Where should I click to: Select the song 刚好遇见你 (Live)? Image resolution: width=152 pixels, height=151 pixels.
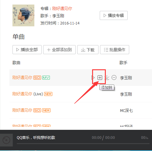pyautogui.click(x=28, y=94)
